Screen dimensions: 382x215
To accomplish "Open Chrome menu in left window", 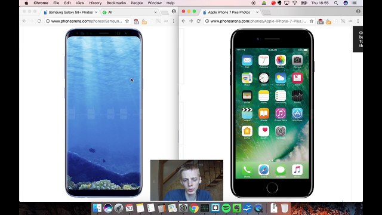I will [174, 21].
